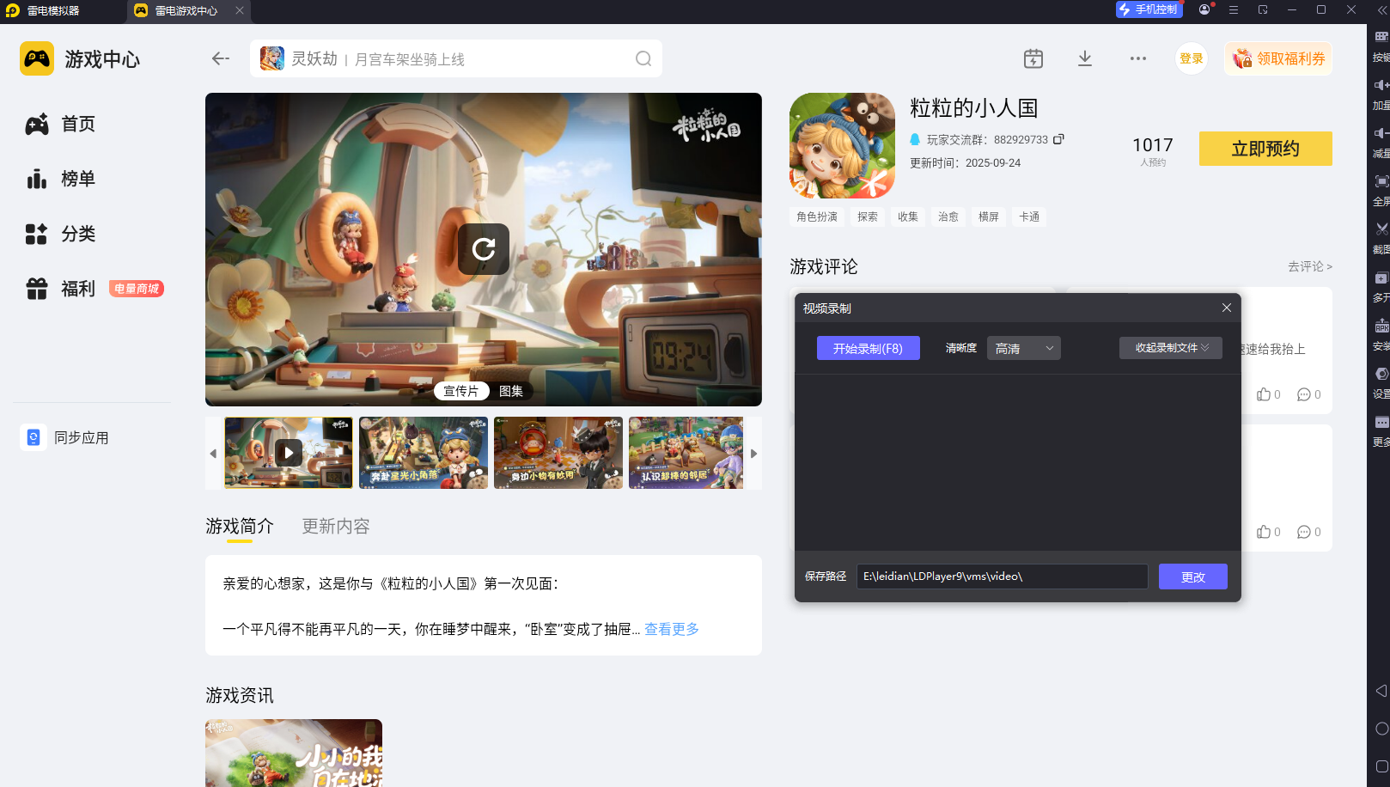This screenshot has height=787, width=1390.
Task: Click the 领取福利券 coupon button
Action: point(1278,58)
